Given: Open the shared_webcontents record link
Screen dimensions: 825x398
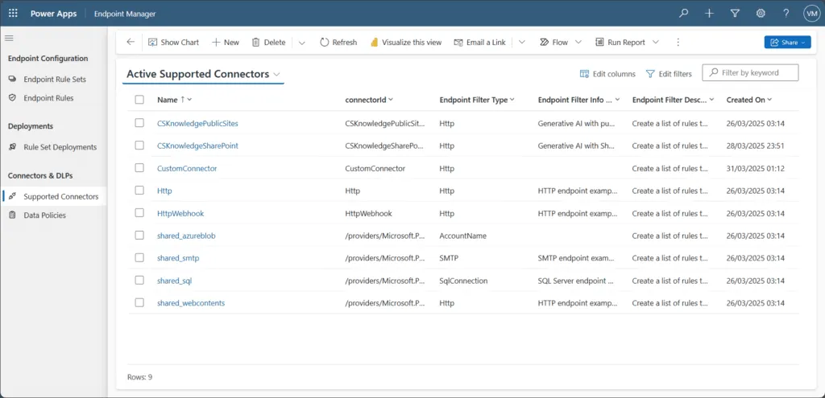Looking at the screenshot, I should tap(191, 303).
